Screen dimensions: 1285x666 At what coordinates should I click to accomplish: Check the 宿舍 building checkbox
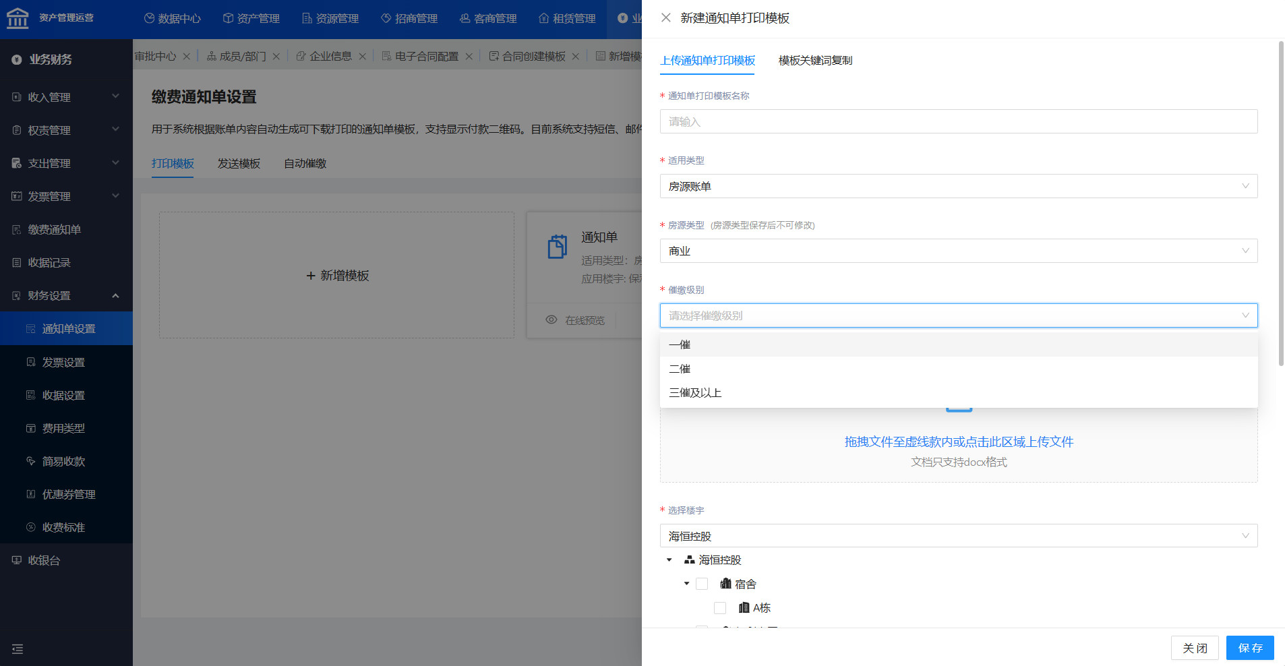702,584
